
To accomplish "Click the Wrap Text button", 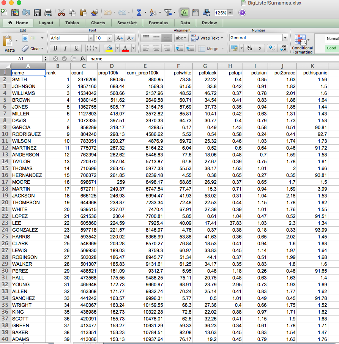I will (x=207, y=38).
